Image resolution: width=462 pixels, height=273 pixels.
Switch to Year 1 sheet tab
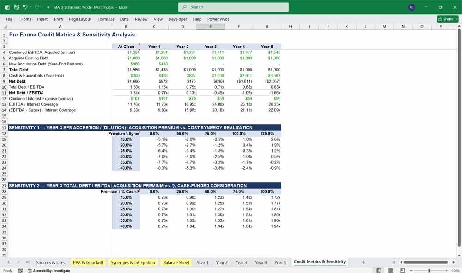click(202, 262)
